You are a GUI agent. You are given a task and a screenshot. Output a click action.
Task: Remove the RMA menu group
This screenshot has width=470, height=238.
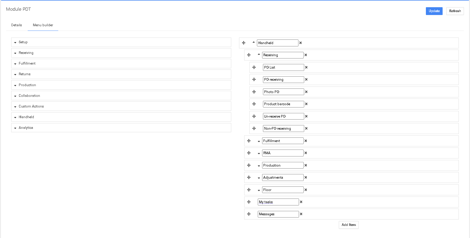coord(306,153)
